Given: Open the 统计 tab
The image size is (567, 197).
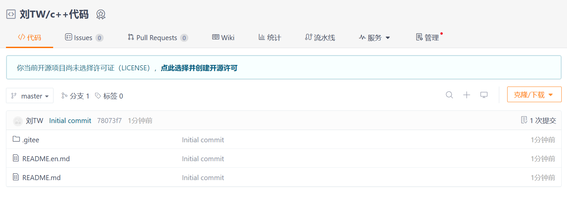Looking at the screenshot, I should coord(270,37).
